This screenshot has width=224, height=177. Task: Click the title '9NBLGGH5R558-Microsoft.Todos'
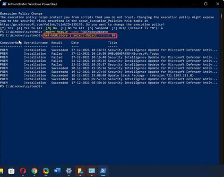[x=133, y=54]
